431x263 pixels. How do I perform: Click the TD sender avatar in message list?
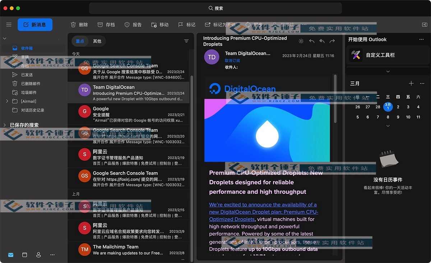point(84,90)
